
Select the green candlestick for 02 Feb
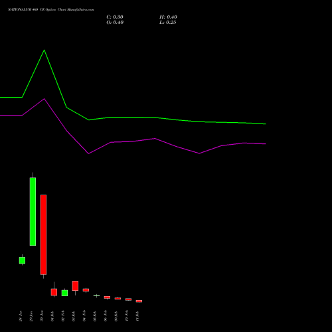coord(64,293)
